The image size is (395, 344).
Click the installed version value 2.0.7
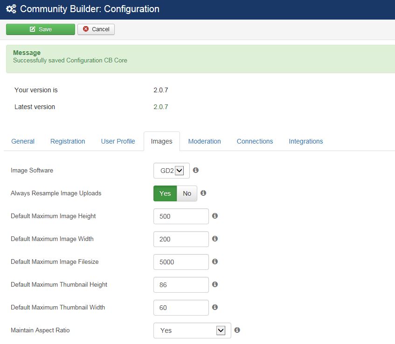point(161,90)
